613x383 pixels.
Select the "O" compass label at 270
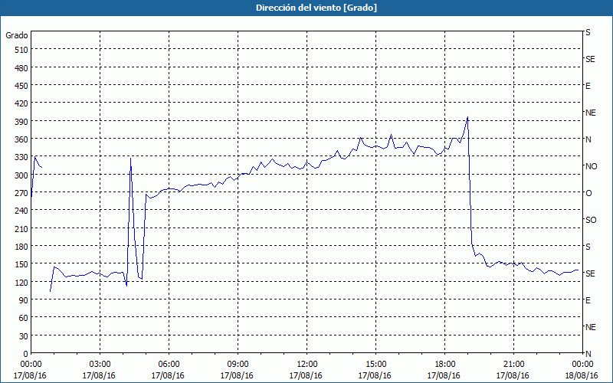588,194
